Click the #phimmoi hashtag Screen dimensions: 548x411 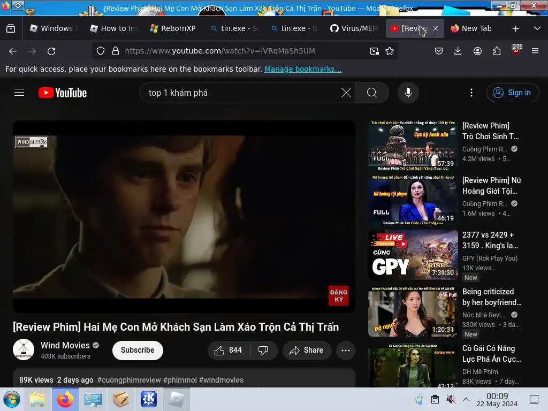click(x=180, y=380)
